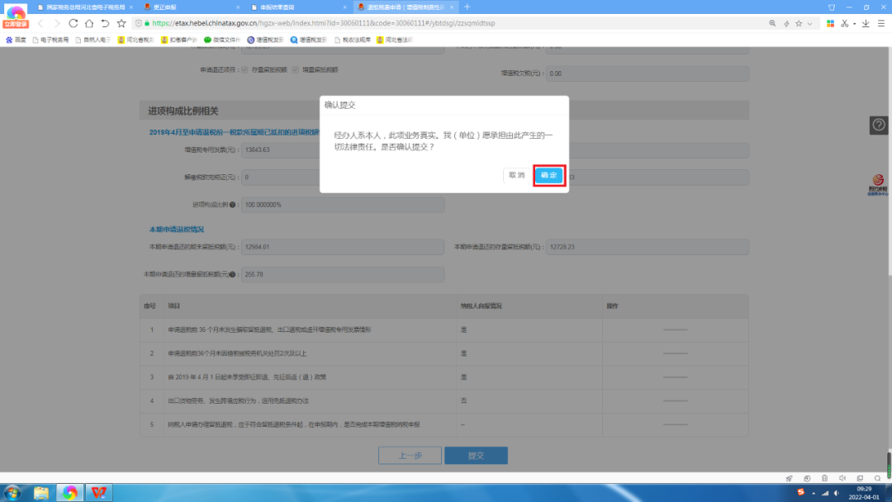Toggle the 存量留抵税额 checkbox
The image size is (892, 502).
[x=244, y=70]
